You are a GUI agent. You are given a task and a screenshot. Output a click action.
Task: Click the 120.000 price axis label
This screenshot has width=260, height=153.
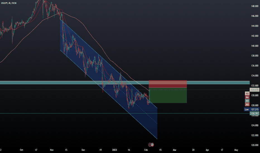pyautogui.click(x=255, y=145)
